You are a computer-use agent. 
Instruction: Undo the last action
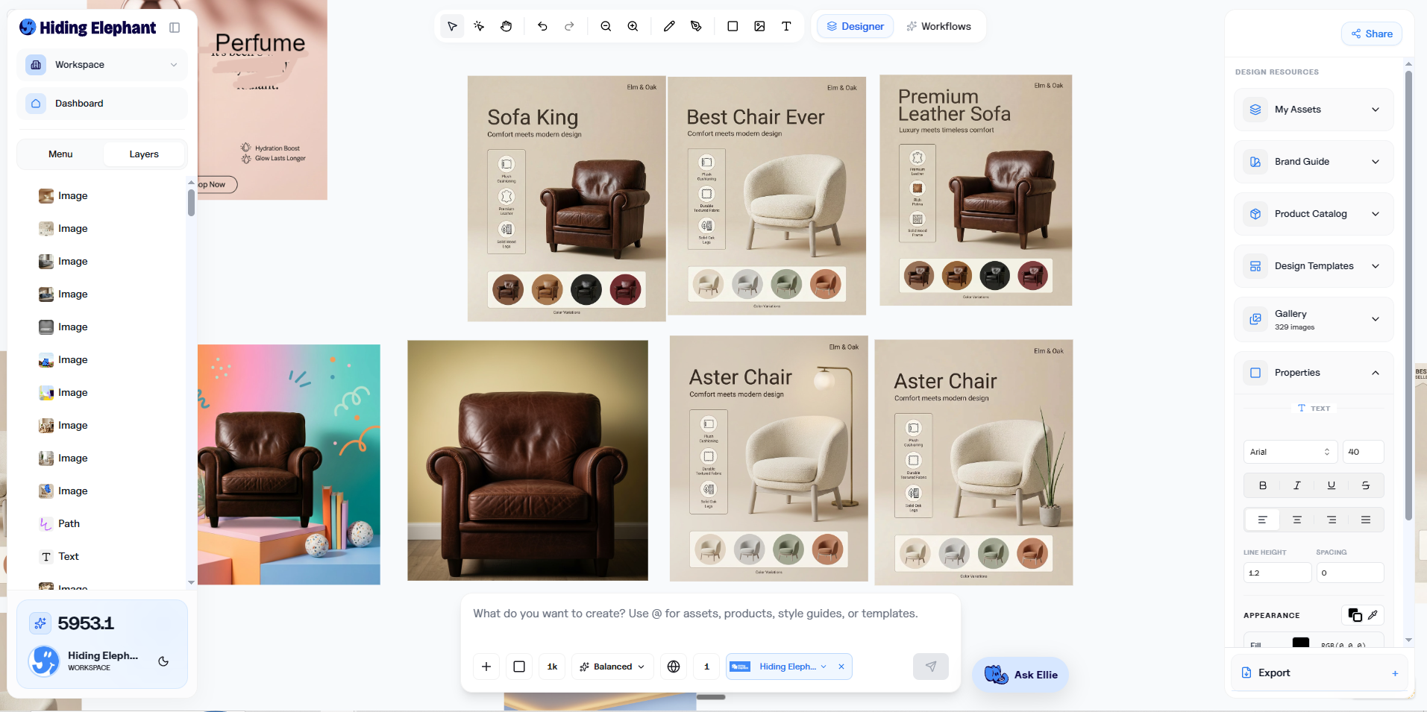tap(542, 26)
